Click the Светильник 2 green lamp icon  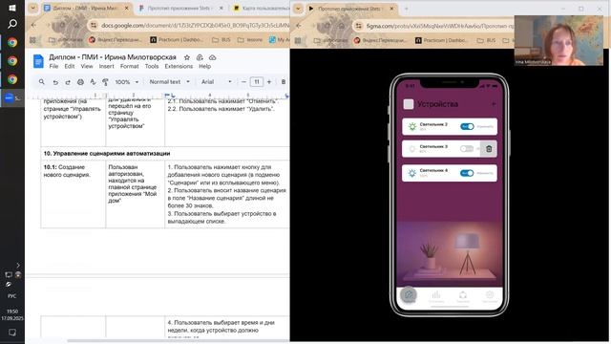click(x=412, y=126)
